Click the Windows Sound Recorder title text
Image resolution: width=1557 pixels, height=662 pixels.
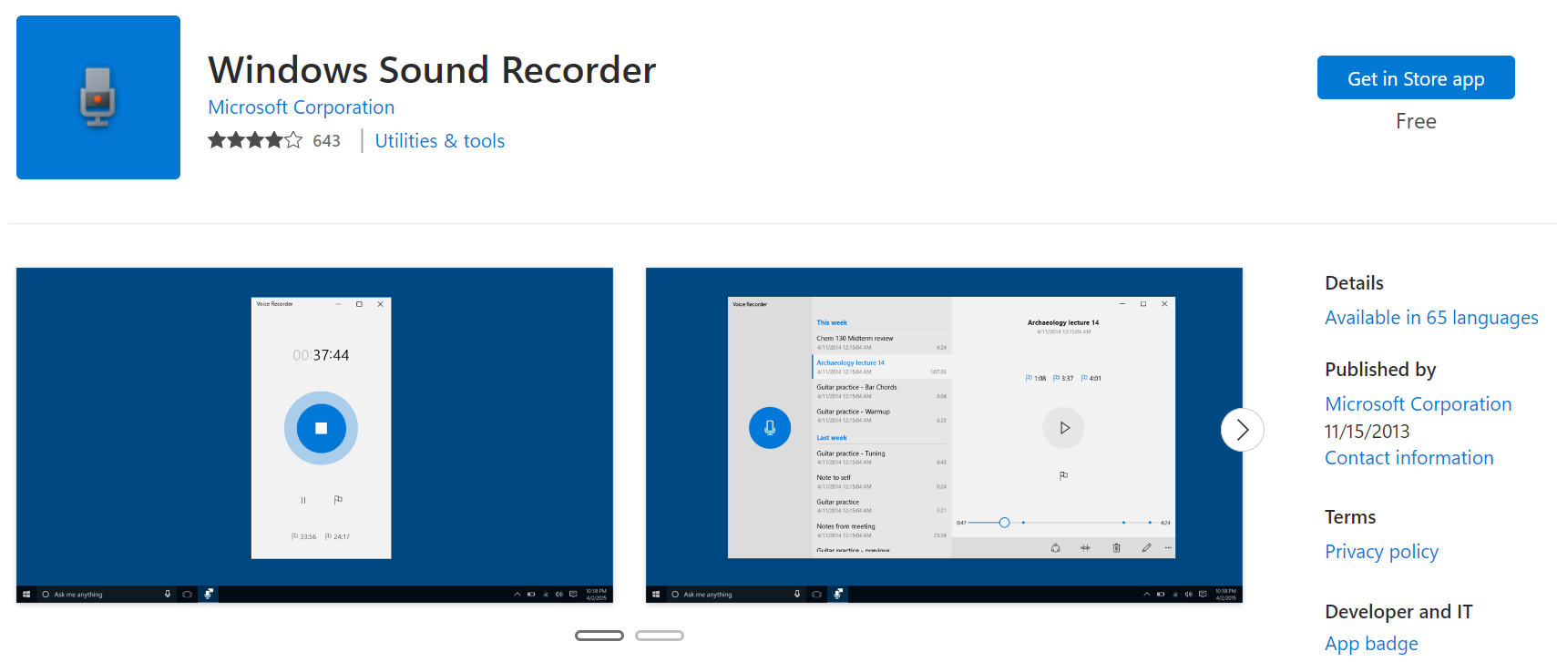tap(432, 70)
